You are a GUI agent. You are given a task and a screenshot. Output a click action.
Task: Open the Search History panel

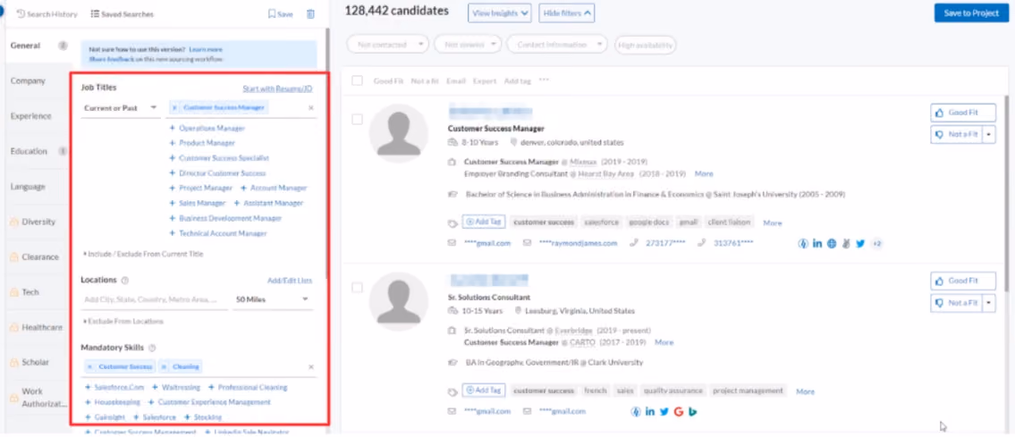click(x=47, y=13)
